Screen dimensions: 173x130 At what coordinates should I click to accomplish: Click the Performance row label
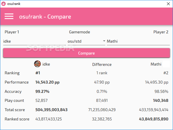(x=17, y=82)
